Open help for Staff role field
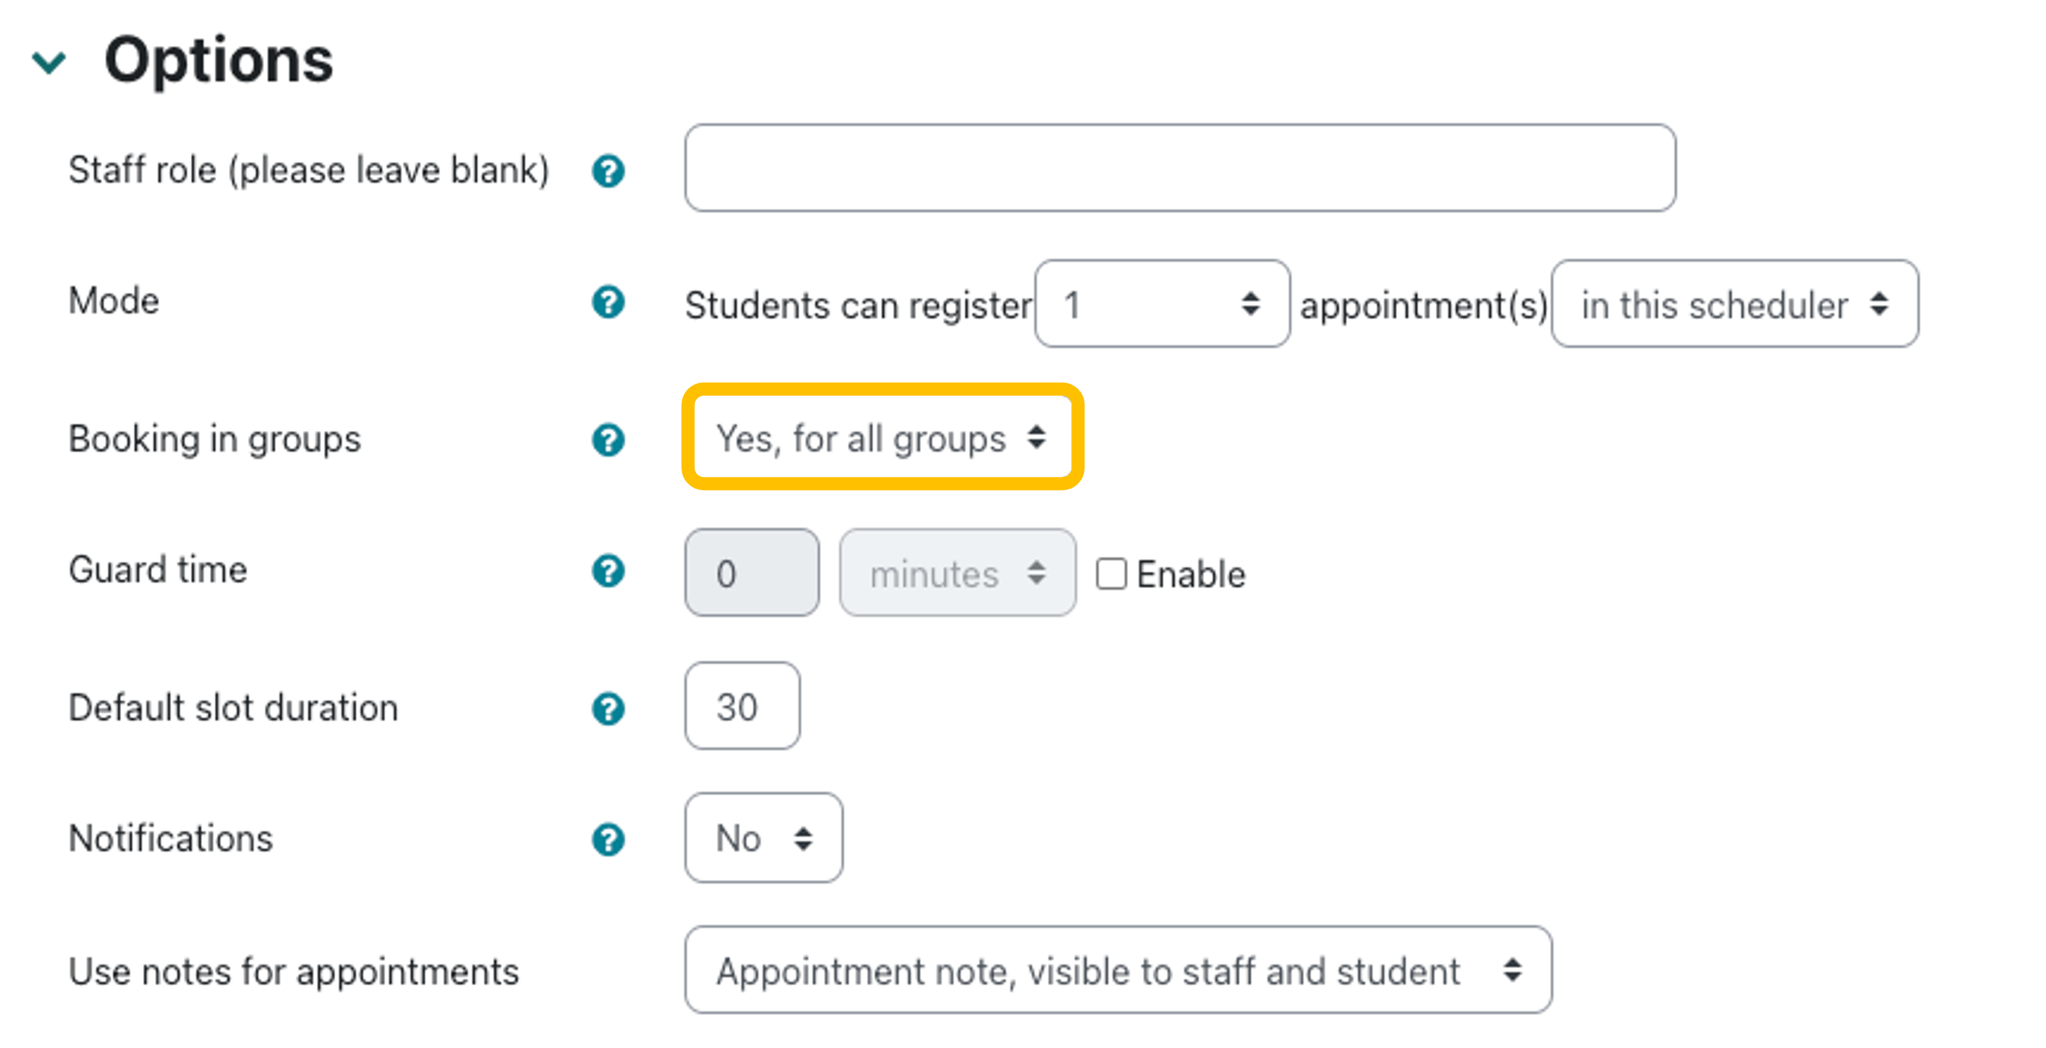Image resolution: width=2046 pixels, height=1048 pixels. tap(608, 170)
